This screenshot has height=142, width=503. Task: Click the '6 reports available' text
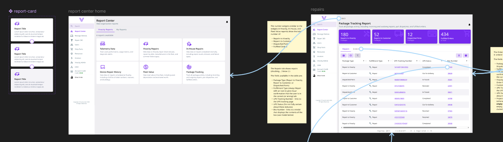[105, 35]
